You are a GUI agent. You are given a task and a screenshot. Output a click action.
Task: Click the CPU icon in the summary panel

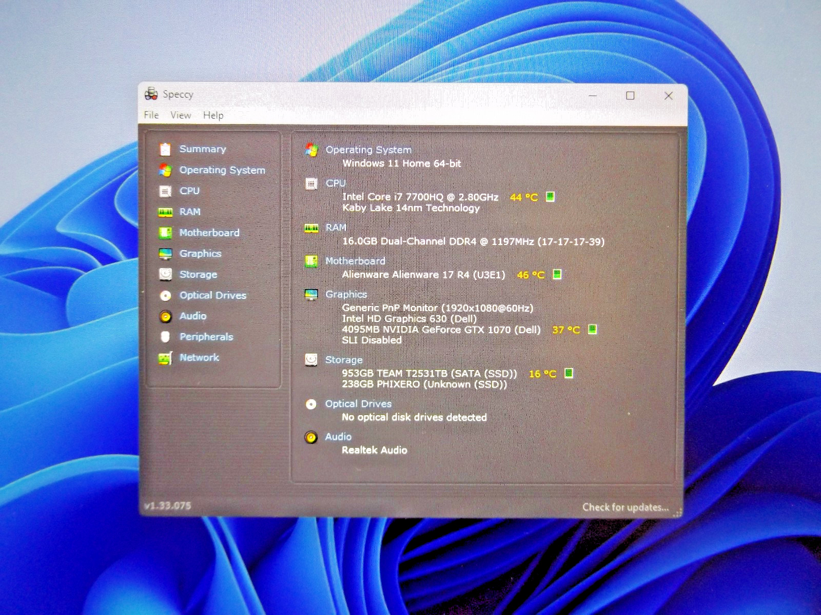click(x=311, y=183)
